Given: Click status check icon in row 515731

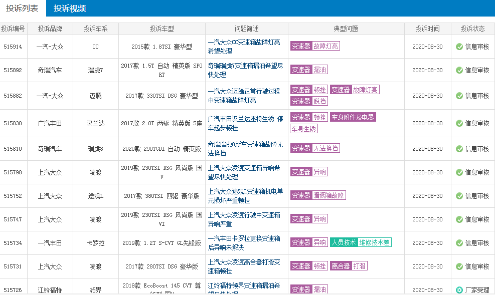Looking at the screenshot, I should pos(459,266).
